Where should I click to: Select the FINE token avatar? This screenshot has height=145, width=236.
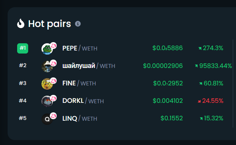point(47,84)
